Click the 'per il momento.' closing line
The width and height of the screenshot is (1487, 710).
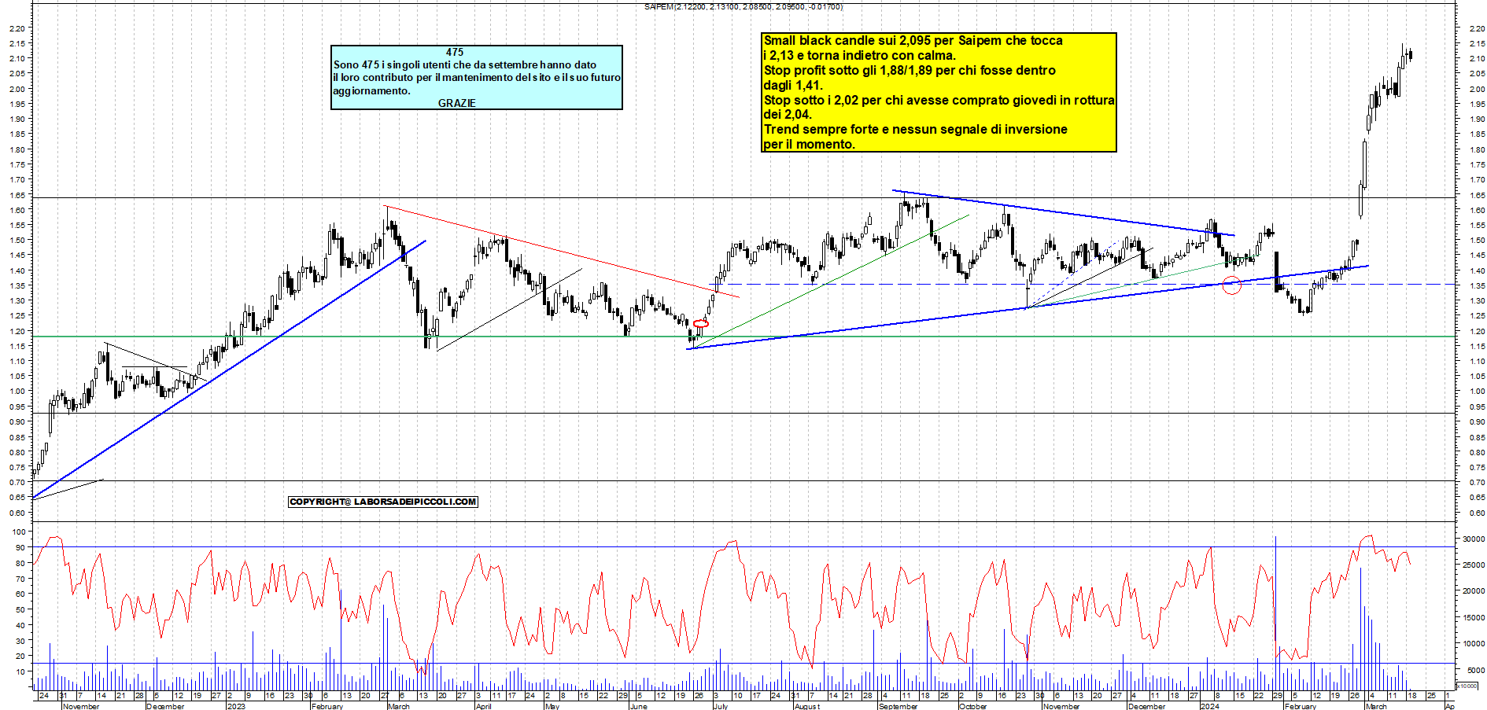pos(809,144)
